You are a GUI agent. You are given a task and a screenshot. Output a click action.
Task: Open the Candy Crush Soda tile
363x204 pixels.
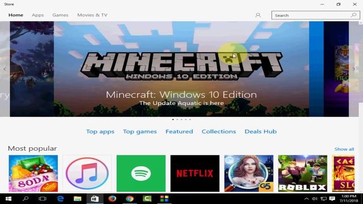[x=33, y=173]
